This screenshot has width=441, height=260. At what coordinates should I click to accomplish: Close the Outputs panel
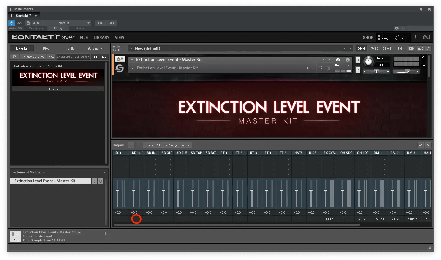point(428,145)
